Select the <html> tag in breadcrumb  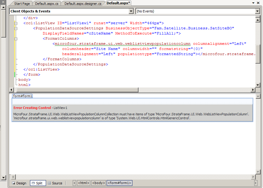click(x=84, y=183)
